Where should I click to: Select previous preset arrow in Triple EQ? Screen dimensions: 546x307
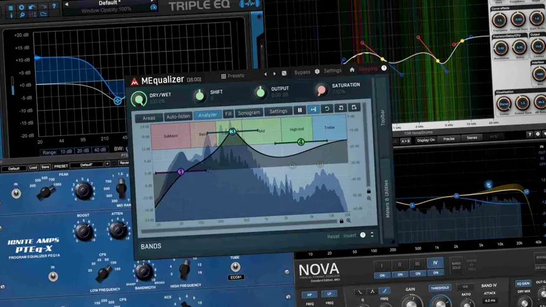pos(67,4)
